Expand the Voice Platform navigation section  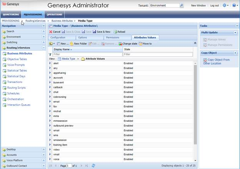click(x=43, y=160)
